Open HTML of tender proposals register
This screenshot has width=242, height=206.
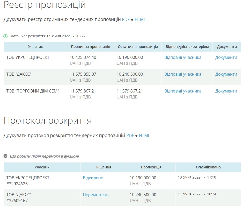coord(140,19)
